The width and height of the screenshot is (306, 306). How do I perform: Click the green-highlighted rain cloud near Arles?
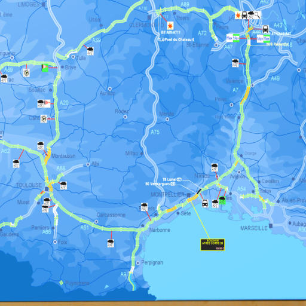[x=222, y=200]
